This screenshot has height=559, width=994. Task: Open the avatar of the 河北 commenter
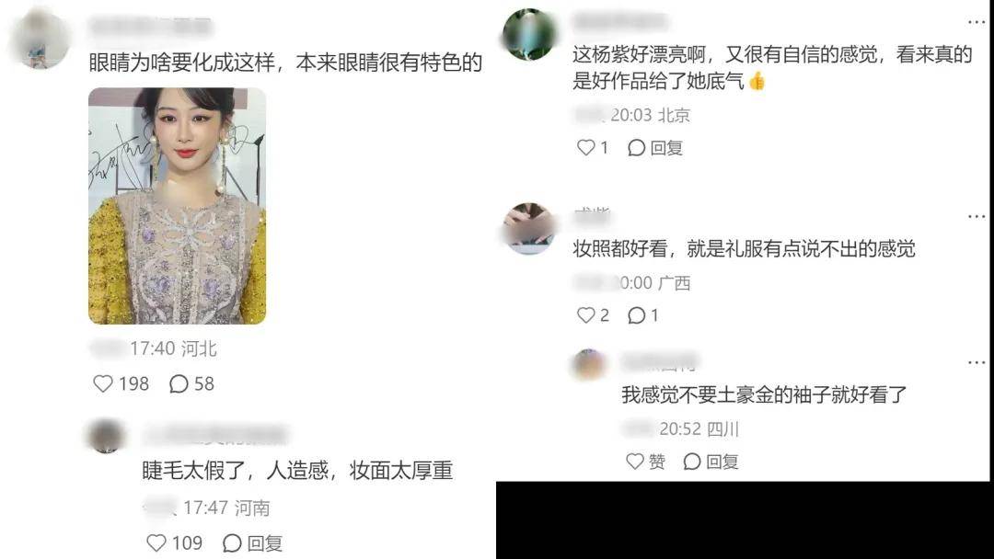(40, 40)
